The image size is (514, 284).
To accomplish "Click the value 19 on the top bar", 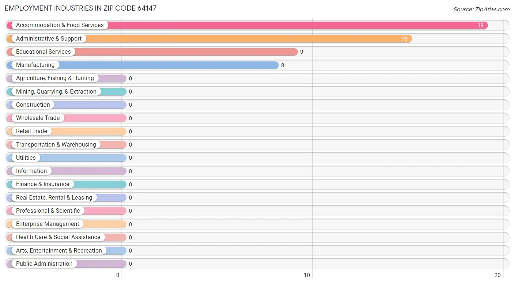I will [x=480, y=26].
